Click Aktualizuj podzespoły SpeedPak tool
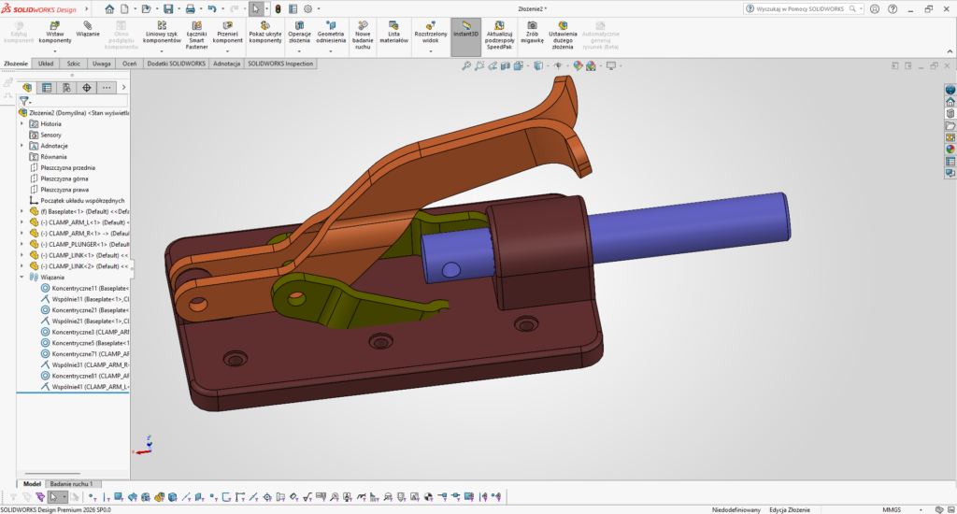 (499, 36)
